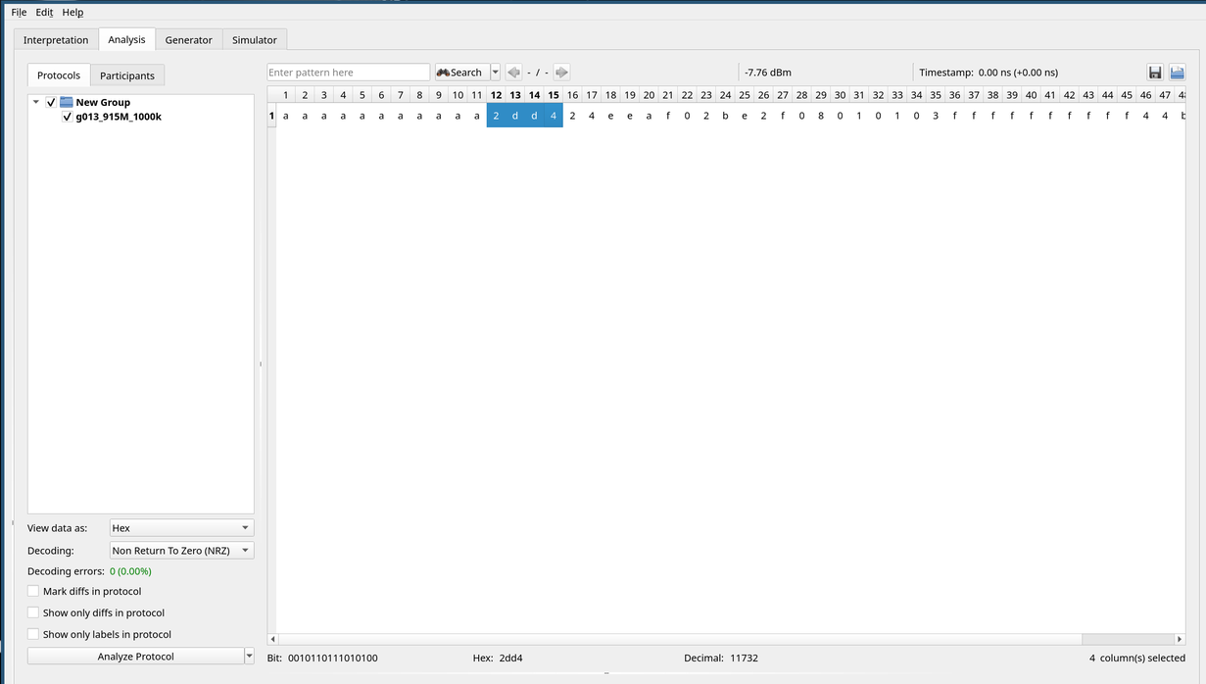Click the blue save-as icon at top right
Image resolution: width=1206 pixels, height=684 pixels.
click(x=1177, y=73)
